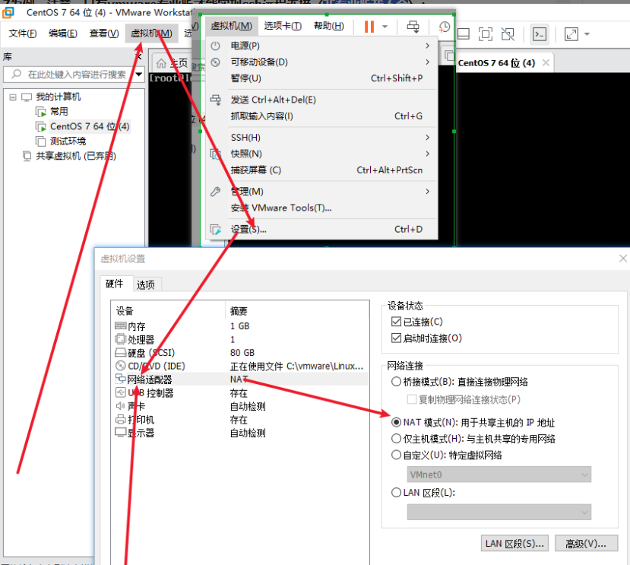Click the fit guest fullscreen frame icon
The height and width of the screenshot is (565, 630).
point(486,34)
